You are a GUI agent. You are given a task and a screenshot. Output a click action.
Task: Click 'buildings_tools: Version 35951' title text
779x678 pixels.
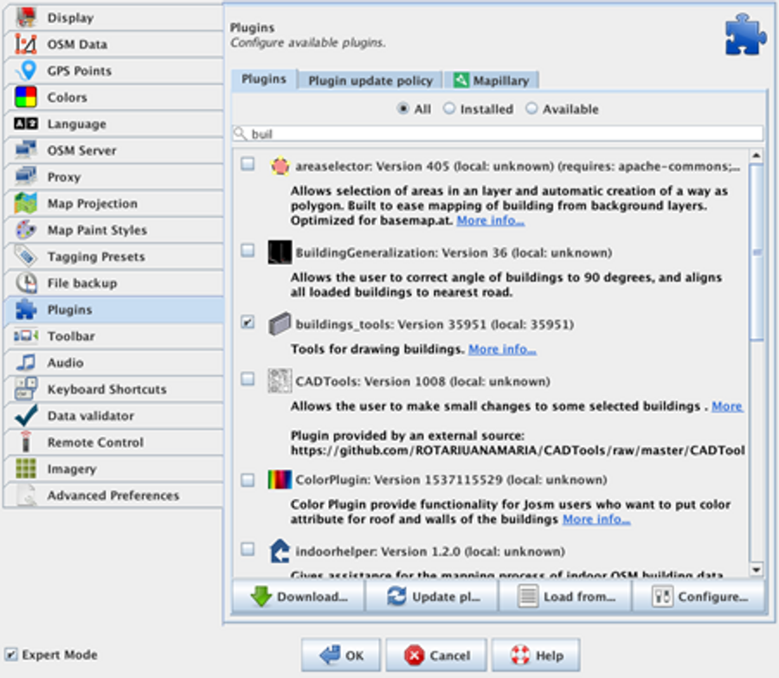point(435,324)
